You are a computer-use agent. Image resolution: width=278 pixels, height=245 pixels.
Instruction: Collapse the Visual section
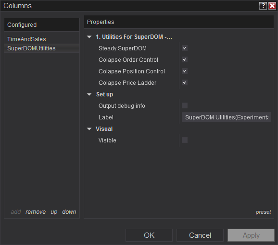[89, 129]
